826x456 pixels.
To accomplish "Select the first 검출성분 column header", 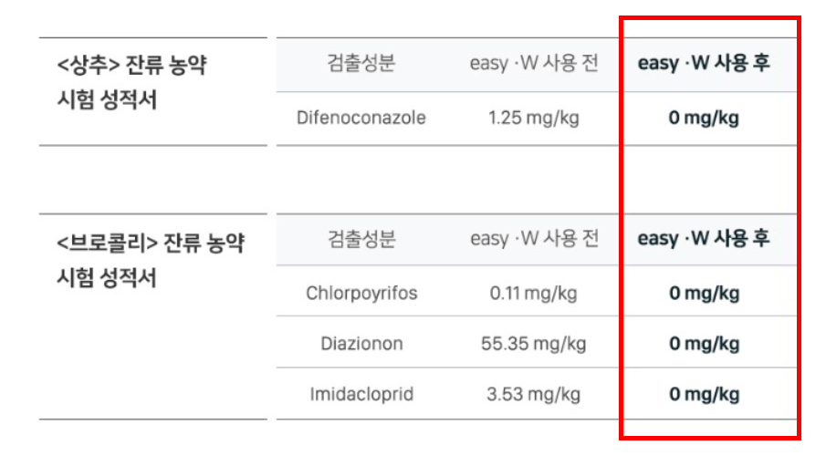I will pyautogui.click(x=361, y=64).
